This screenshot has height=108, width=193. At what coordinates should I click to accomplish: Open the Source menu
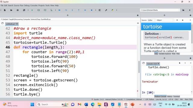(x=17, y=5)
